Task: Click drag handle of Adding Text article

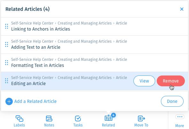Action: 6,44
